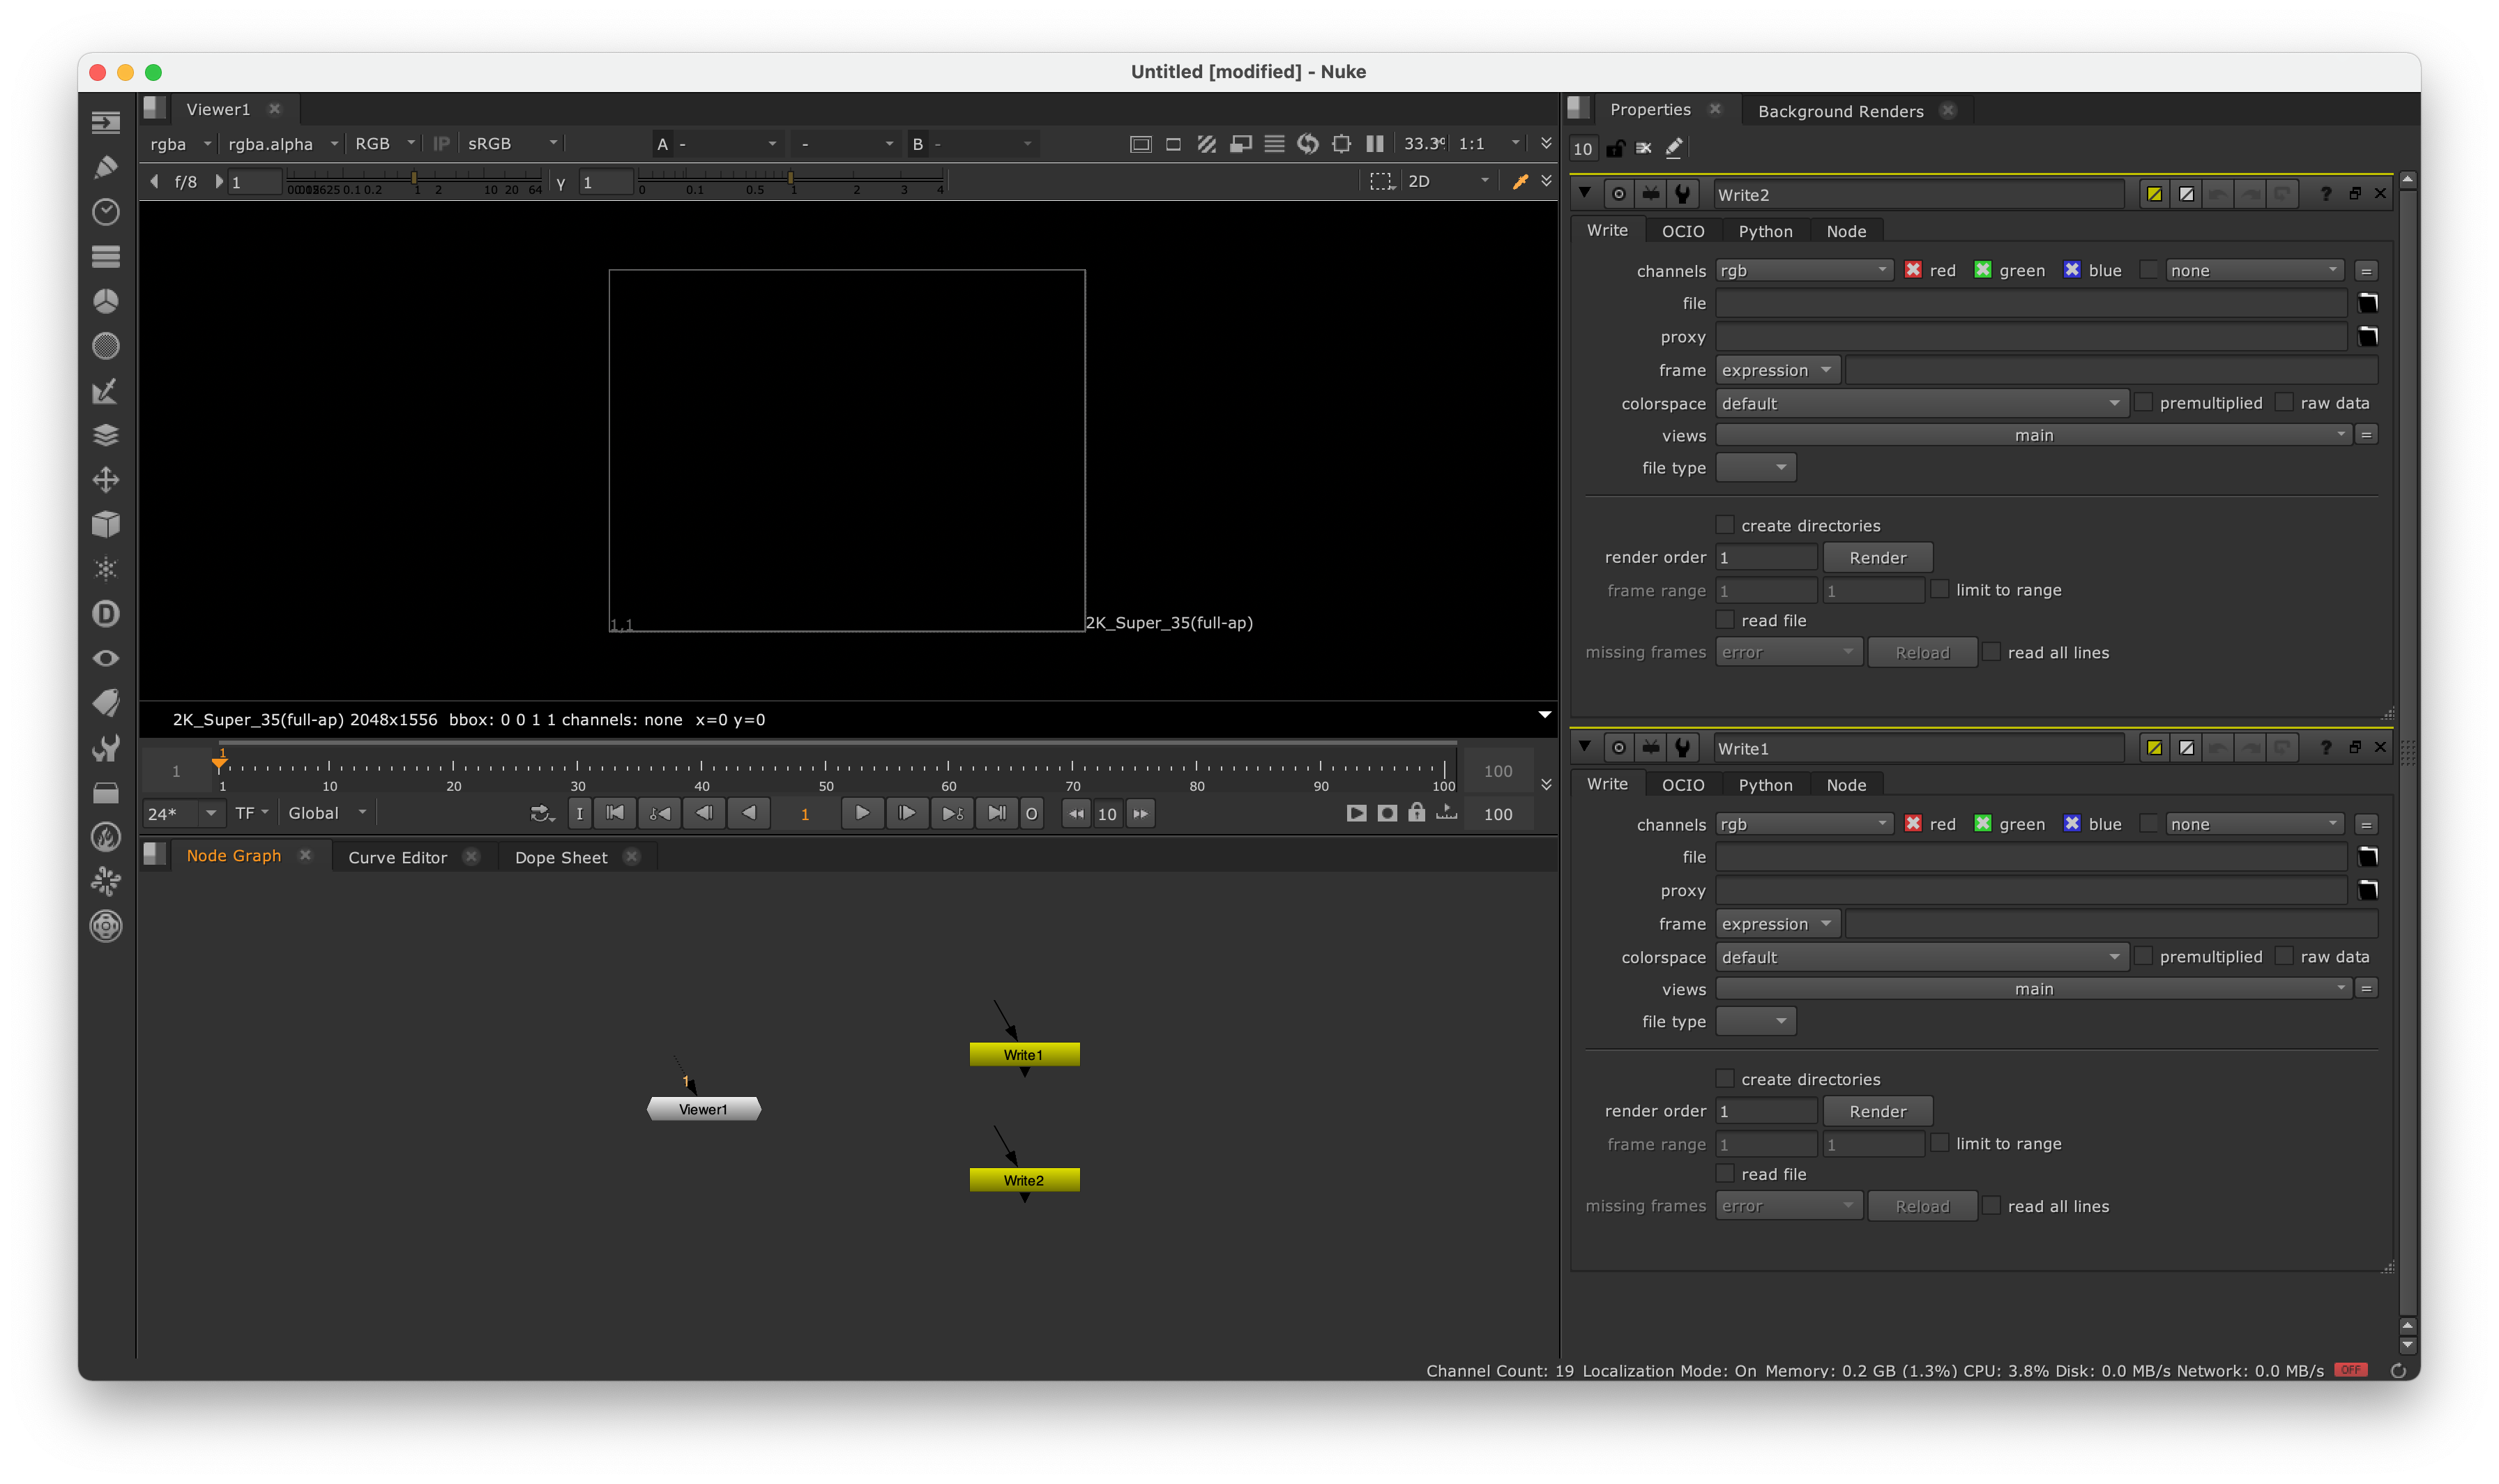The width and height of the screenshot is (2499, 1484).
Task: Click the Render button in Write2
Action: [1877, 558]
